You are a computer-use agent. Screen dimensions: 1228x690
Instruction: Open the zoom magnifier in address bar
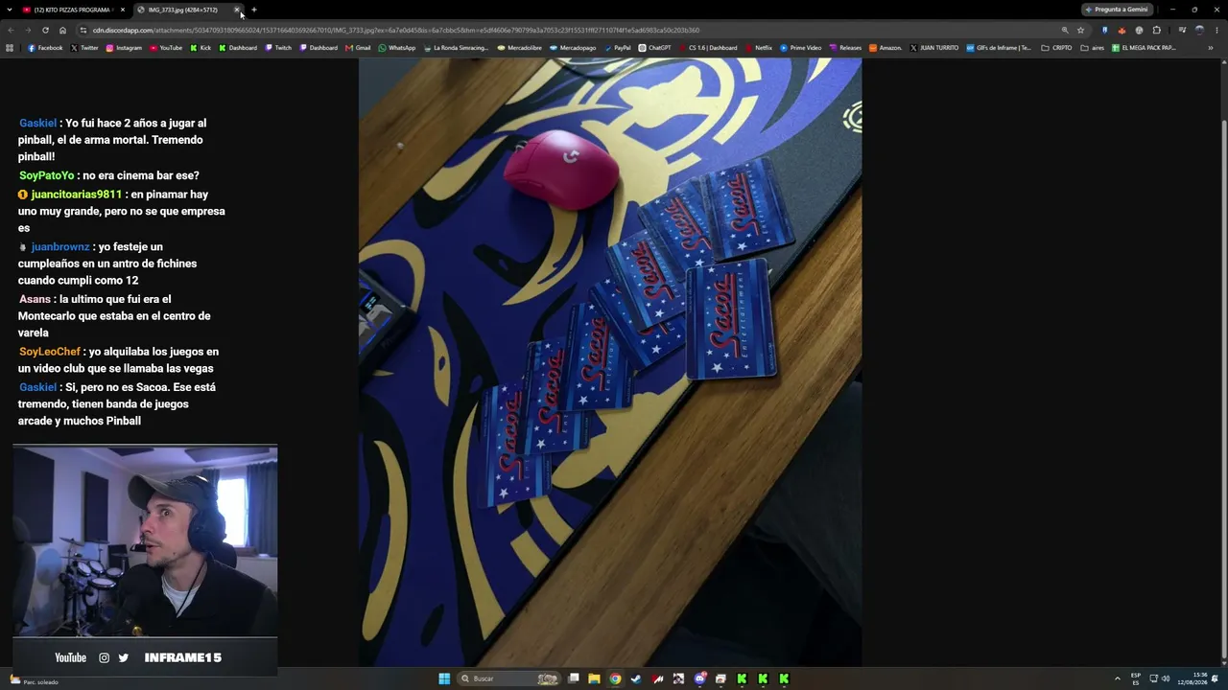coord(1065,30)
